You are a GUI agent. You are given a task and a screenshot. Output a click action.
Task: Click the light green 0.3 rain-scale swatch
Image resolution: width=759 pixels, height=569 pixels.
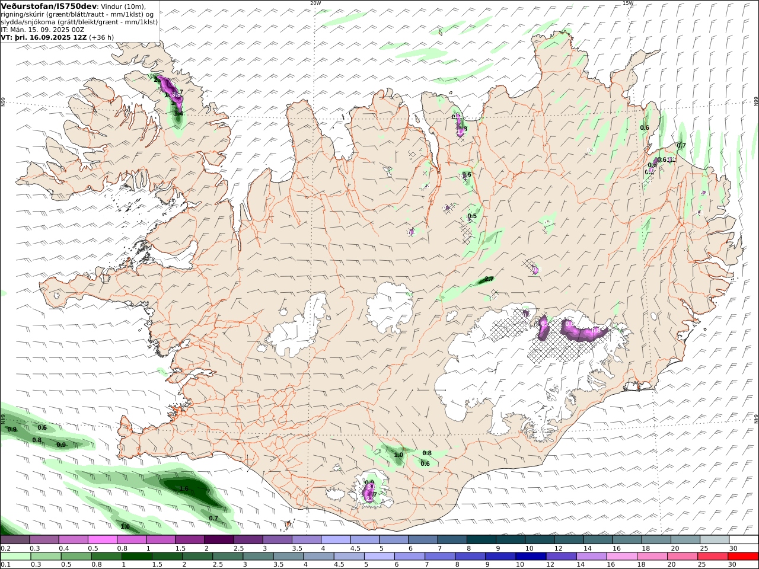pos(46,557)
